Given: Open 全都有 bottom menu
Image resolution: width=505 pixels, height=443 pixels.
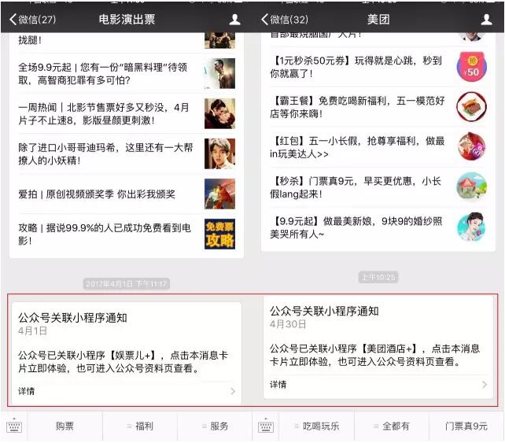Looking at the screenshot, I should 392,426.
